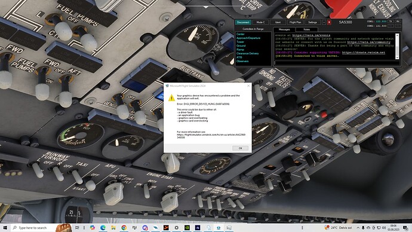Flip the FWD fuel pump switch

[42, 83]
